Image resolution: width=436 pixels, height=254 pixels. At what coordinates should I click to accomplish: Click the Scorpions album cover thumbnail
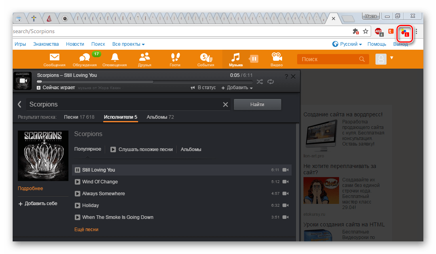43,156
